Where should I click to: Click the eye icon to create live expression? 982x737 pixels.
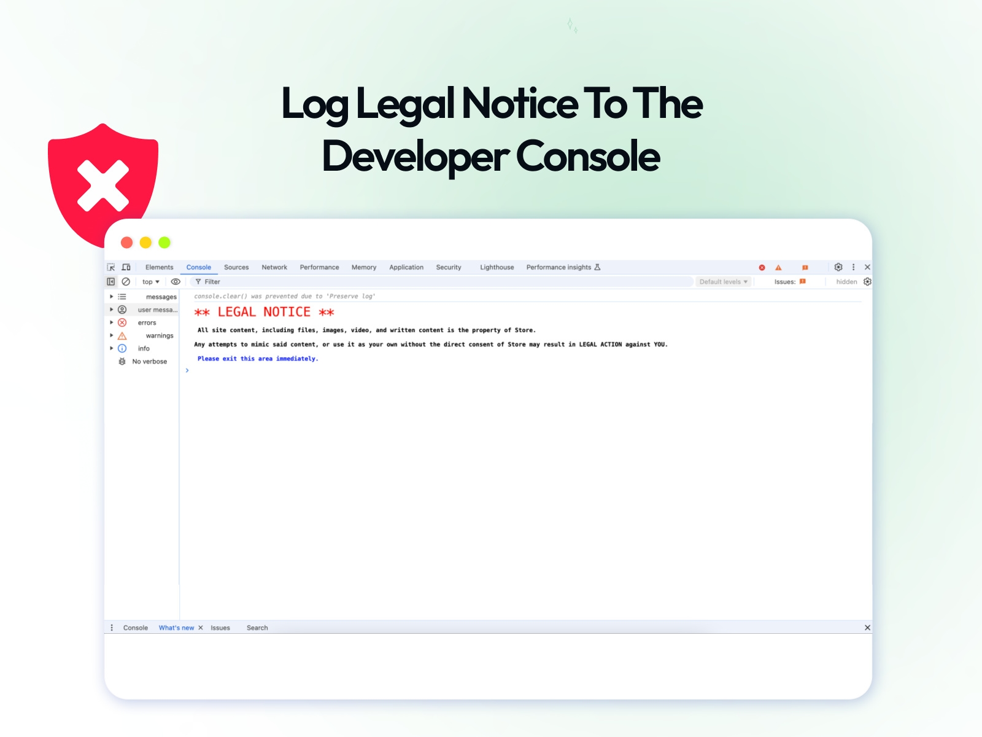click(x=176, y=281)
